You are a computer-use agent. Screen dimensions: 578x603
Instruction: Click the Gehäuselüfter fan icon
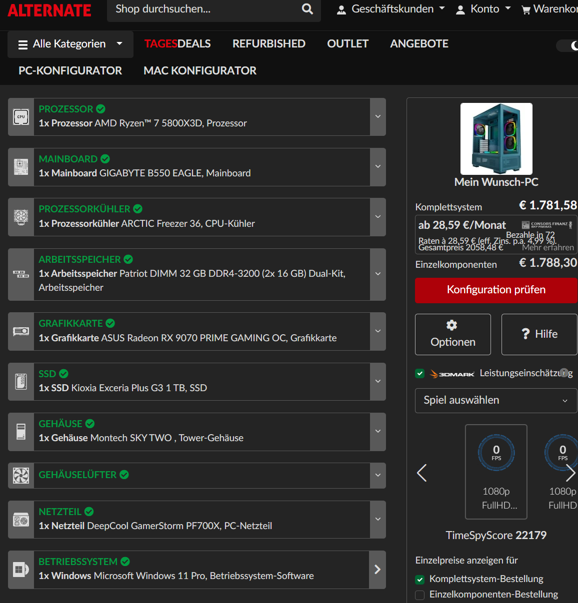pos(21,475)
